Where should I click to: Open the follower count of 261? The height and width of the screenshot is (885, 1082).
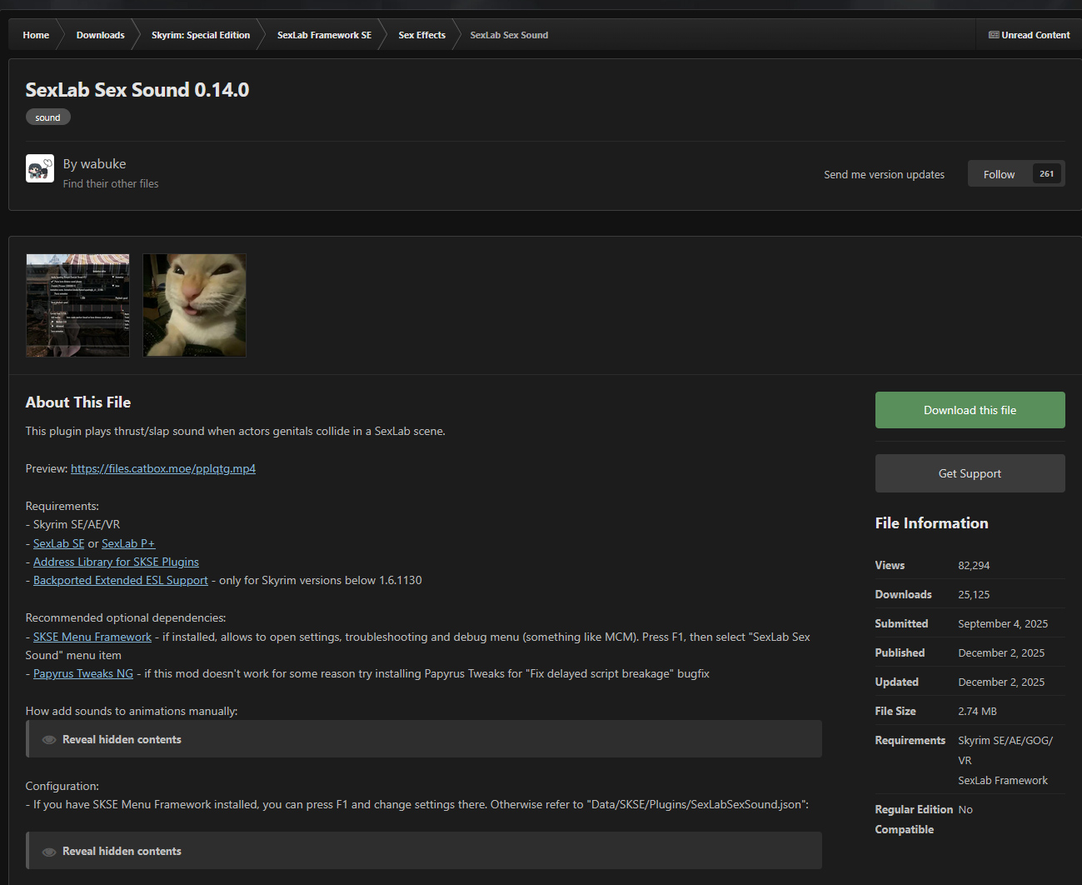pyautogui.click(x=1047, y=173)
